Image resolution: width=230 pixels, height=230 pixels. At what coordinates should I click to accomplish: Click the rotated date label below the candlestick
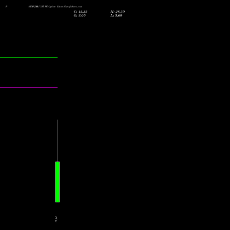(56, 219)
